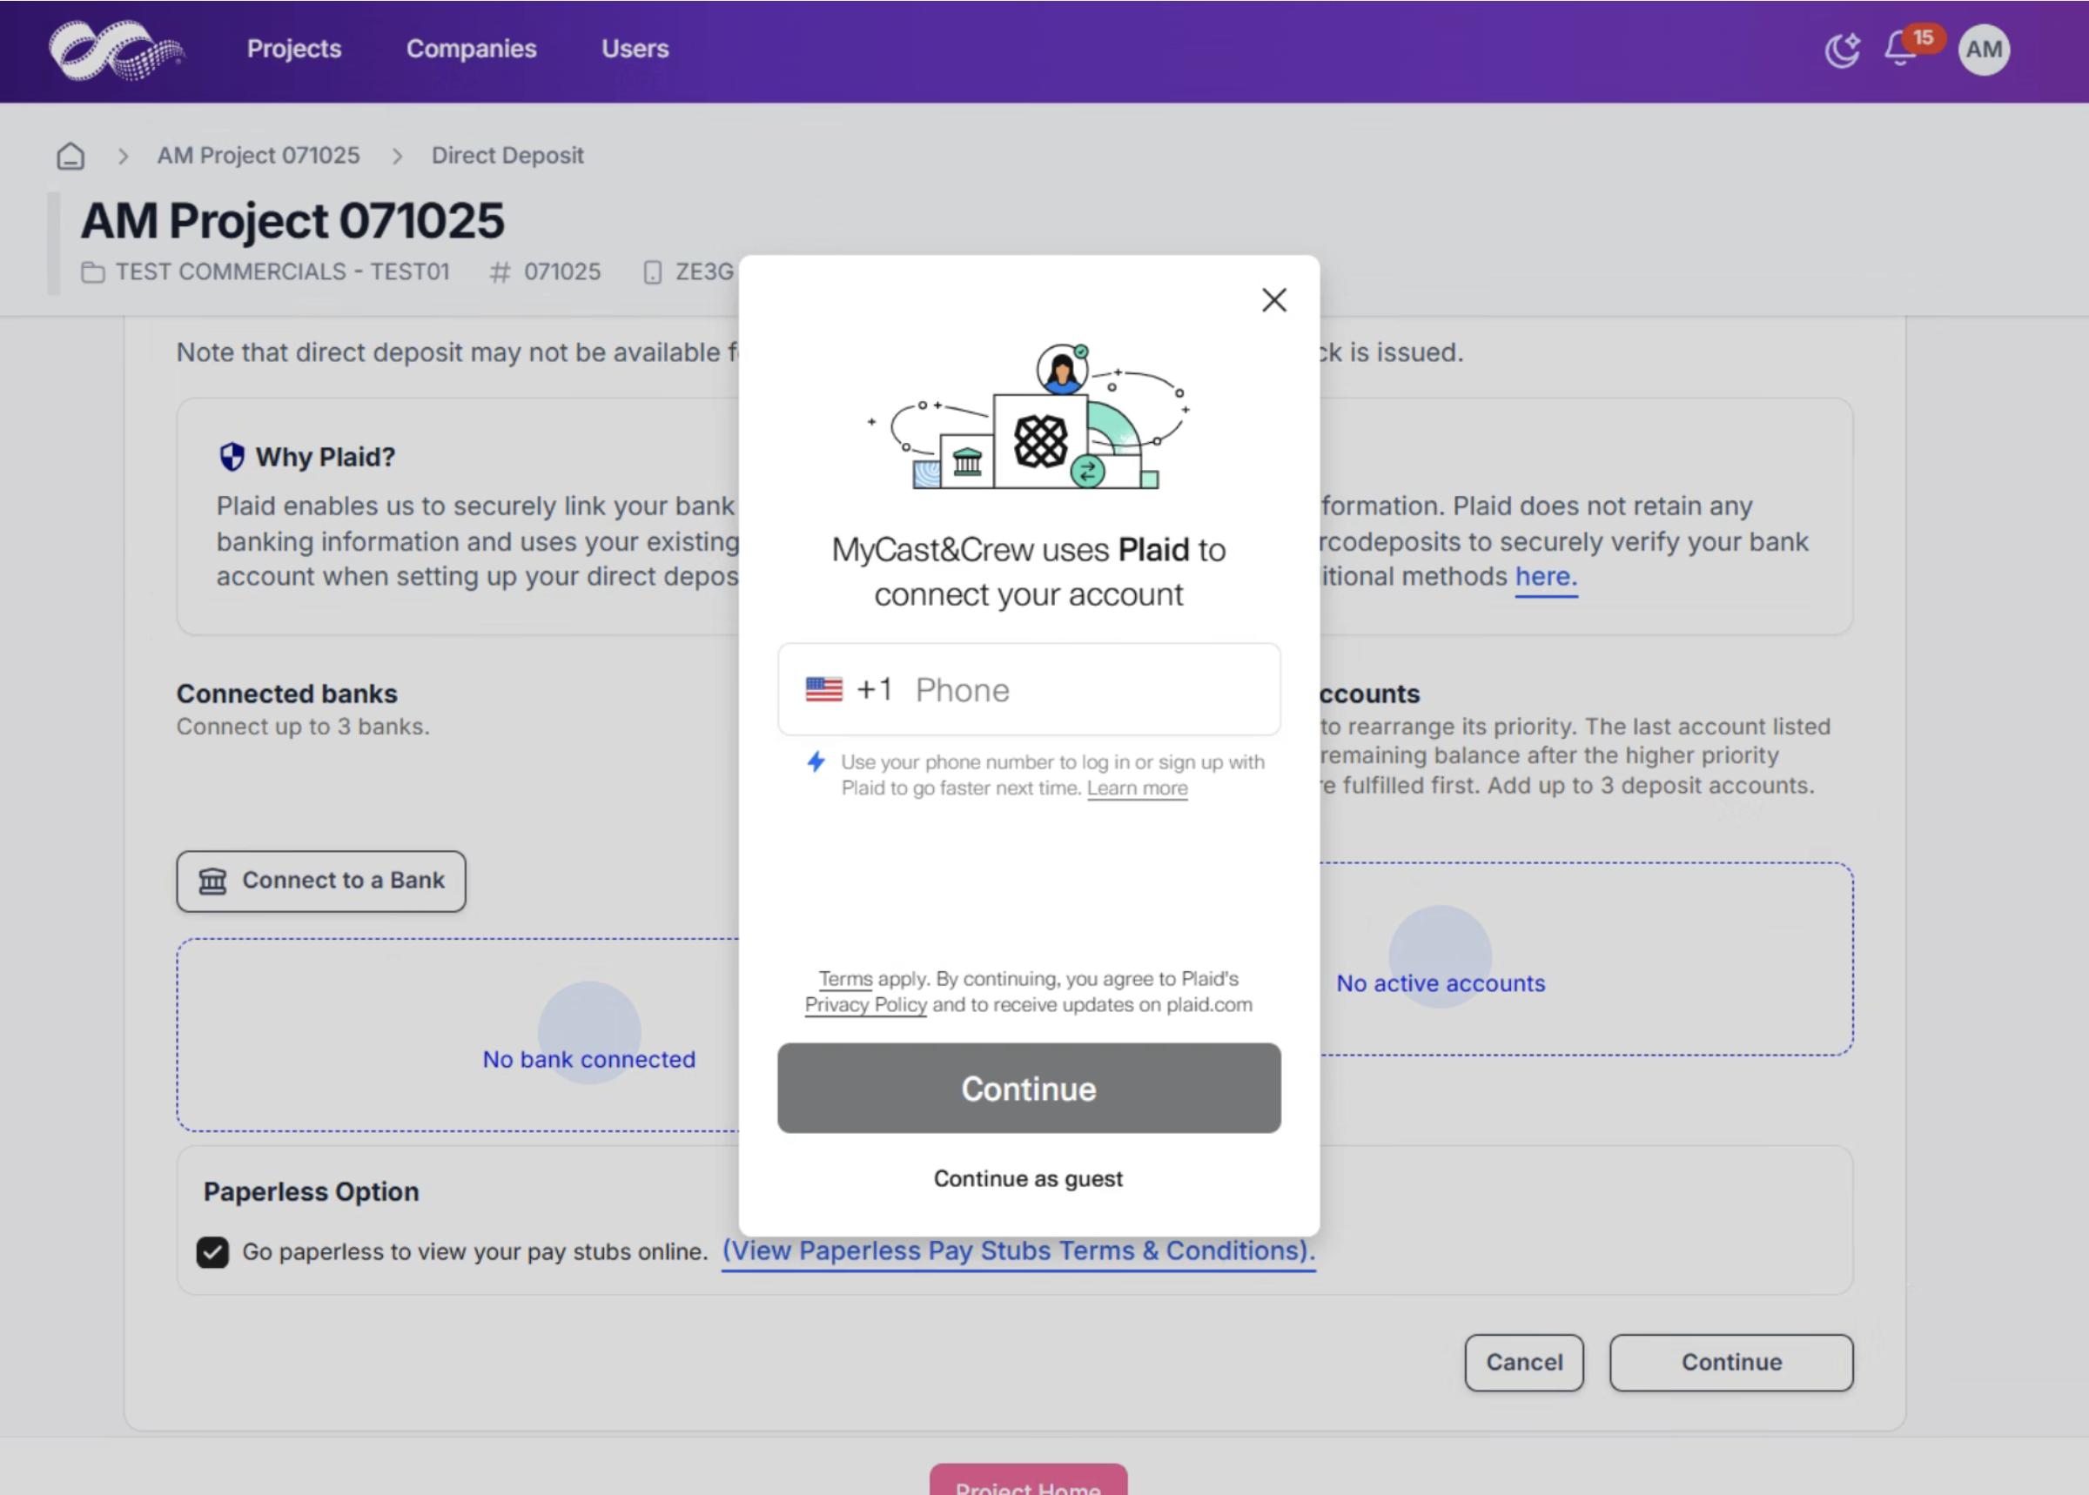
Task: Click the page's bottom Continue button
Action: pyautogui.click(x=1731, y=1363)
